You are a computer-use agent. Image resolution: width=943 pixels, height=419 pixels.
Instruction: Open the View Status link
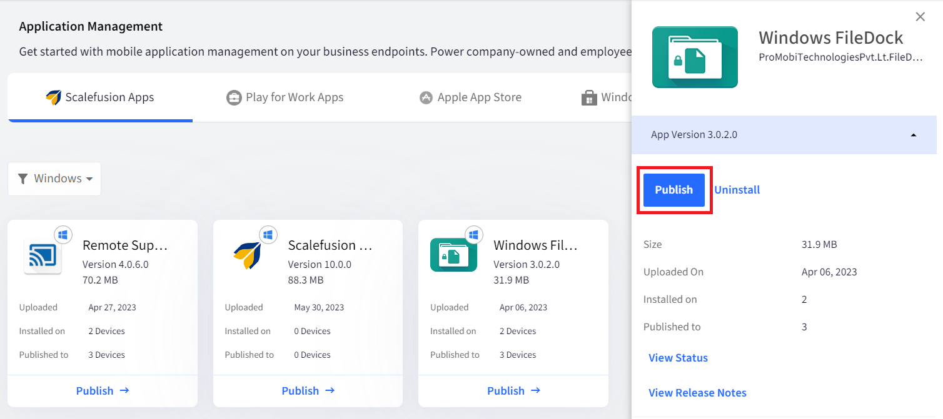pos(678,358)
